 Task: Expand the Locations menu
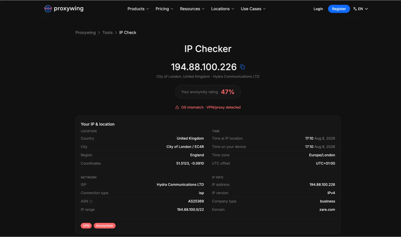223,9
